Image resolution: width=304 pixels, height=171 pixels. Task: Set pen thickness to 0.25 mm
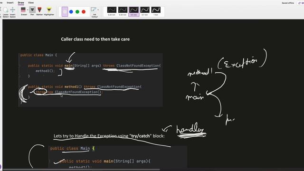[x=112, y=11]
